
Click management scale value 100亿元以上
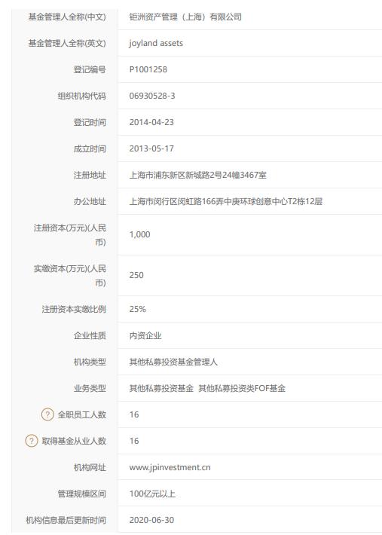click(x=152, y=494)
